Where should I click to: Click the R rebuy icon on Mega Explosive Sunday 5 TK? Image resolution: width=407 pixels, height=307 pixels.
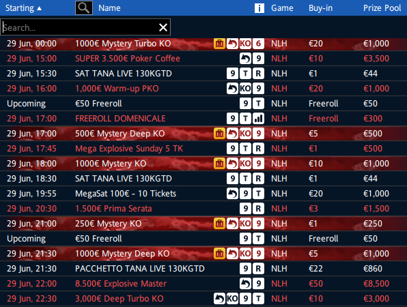[258, 149]
